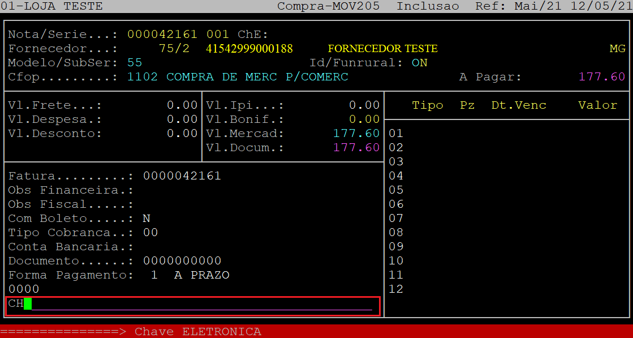Click the Vl.Mercad value 177.60
The width and height of the screenshot is (633, 338).
point(356,134)
